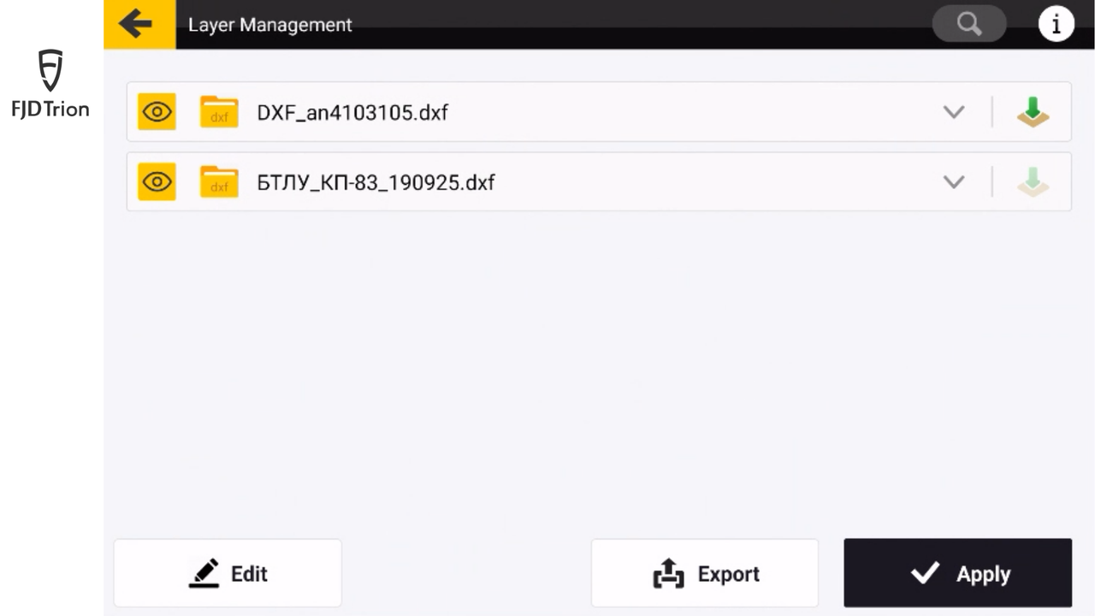Click the dxf folder icon of БТЛУ_КП-83_190925.dxf
This screenshot has width=1095, height=616.
219,182
